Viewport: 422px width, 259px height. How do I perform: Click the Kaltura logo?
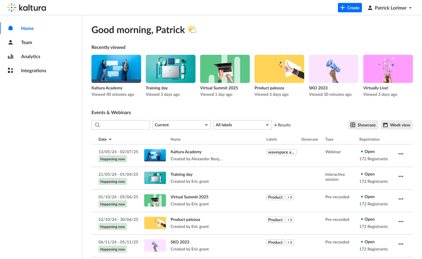click(26, 8)
